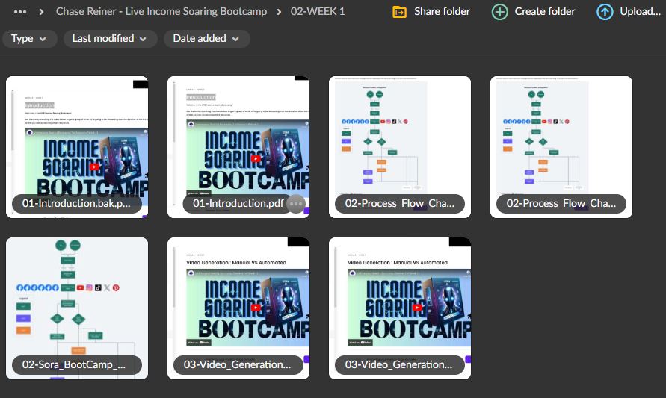Go to Chase Reiner bootcamp folder in breadcrumb
The height and width of the screenshot is (398, 666).
click(x=161, y=12)
